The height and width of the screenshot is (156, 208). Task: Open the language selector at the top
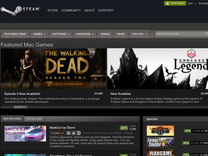pos(203,3)
